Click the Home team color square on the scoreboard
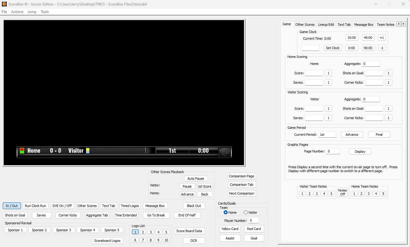The height and width of the screenshot is (247, 410). (22, 150)
